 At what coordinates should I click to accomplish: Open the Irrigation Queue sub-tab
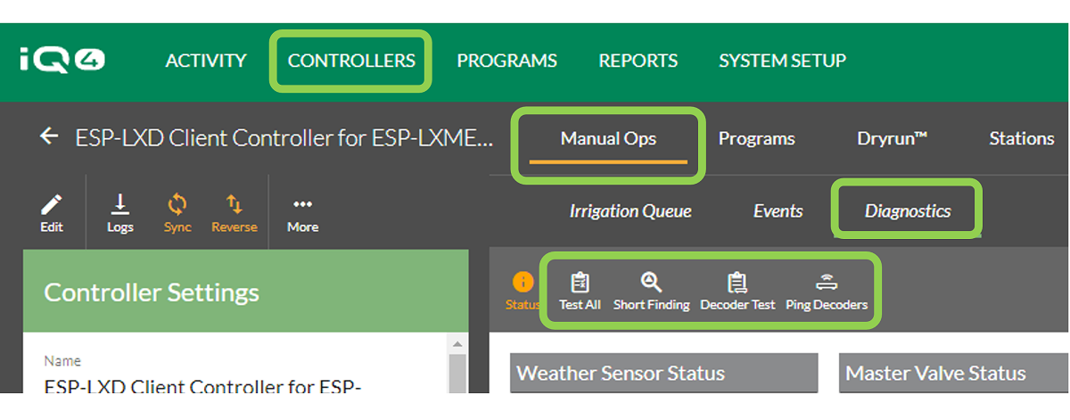tap(630, 211)
